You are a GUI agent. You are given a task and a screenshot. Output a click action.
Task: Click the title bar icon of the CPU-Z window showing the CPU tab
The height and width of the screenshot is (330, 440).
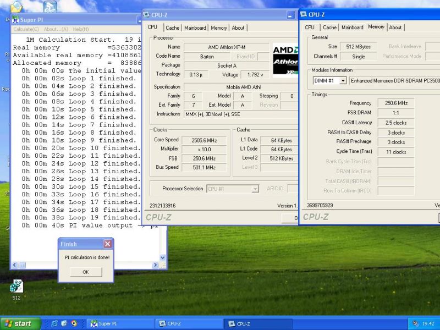[x=146, y=15]
